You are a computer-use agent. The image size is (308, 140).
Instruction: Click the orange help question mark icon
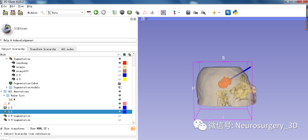pos(133,129)
